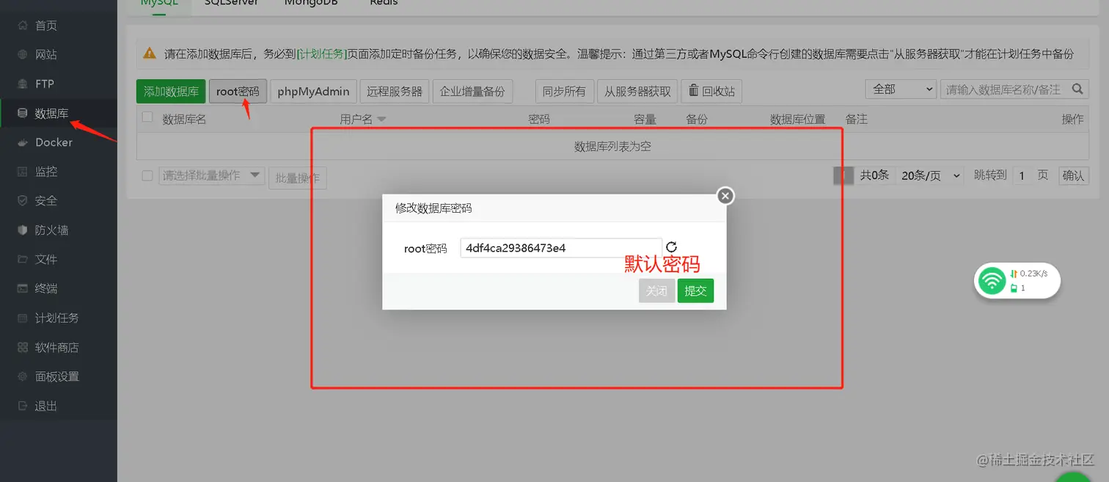
Task: Open the 回收站 (Recycle Bin)
Action: [x=711, y=90]
